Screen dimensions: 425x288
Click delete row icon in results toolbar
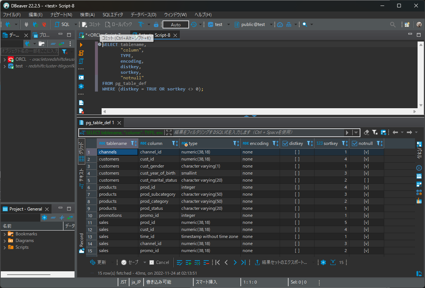[x=206, y=262]
